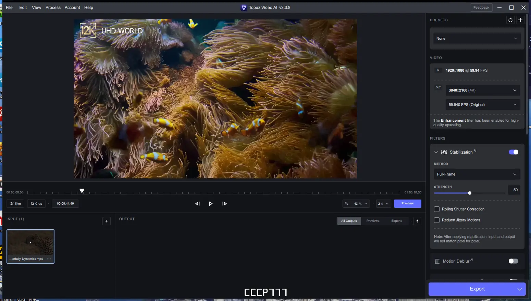Open the input file's three-dot options menu

click(x=49, y=259)
